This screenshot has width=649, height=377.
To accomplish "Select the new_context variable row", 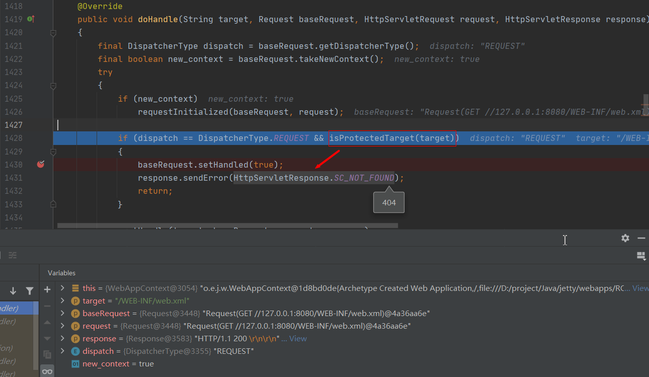I will coord(118,364).
